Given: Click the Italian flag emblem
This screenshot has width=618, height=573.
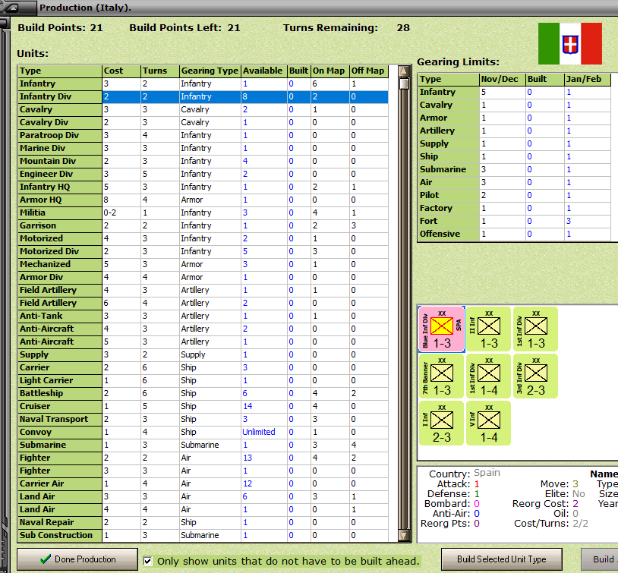Looking at the screenshot, I should (570, 43).
